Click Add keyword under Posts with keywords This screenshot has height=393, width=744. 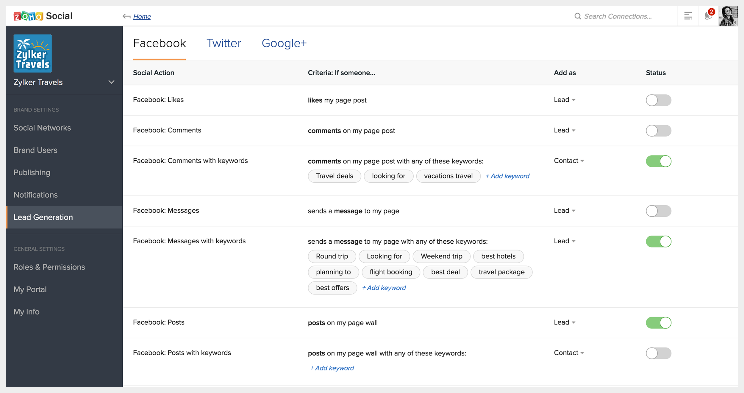[x=332, y=368]
